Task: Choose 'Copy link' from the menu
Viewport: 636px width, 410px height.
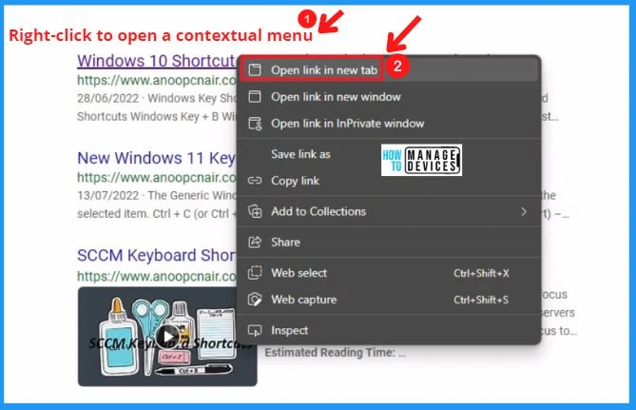Action: (x=389, y=181)
